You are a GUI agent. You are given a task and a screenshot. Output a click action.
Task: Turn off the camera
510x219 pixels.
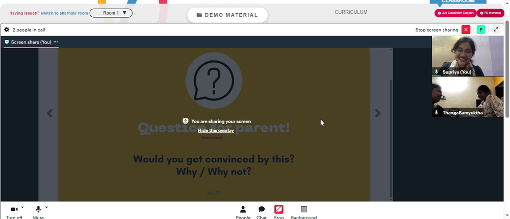pos(14,212)
